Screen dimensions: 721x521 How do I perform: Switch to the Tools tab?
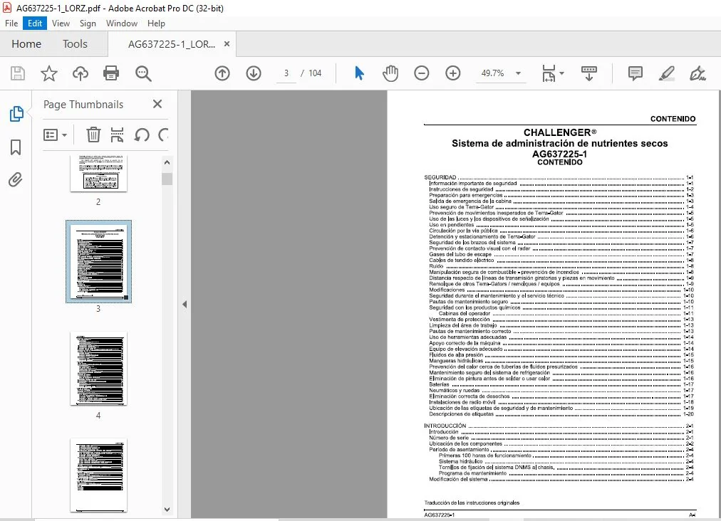click(75, 44)
